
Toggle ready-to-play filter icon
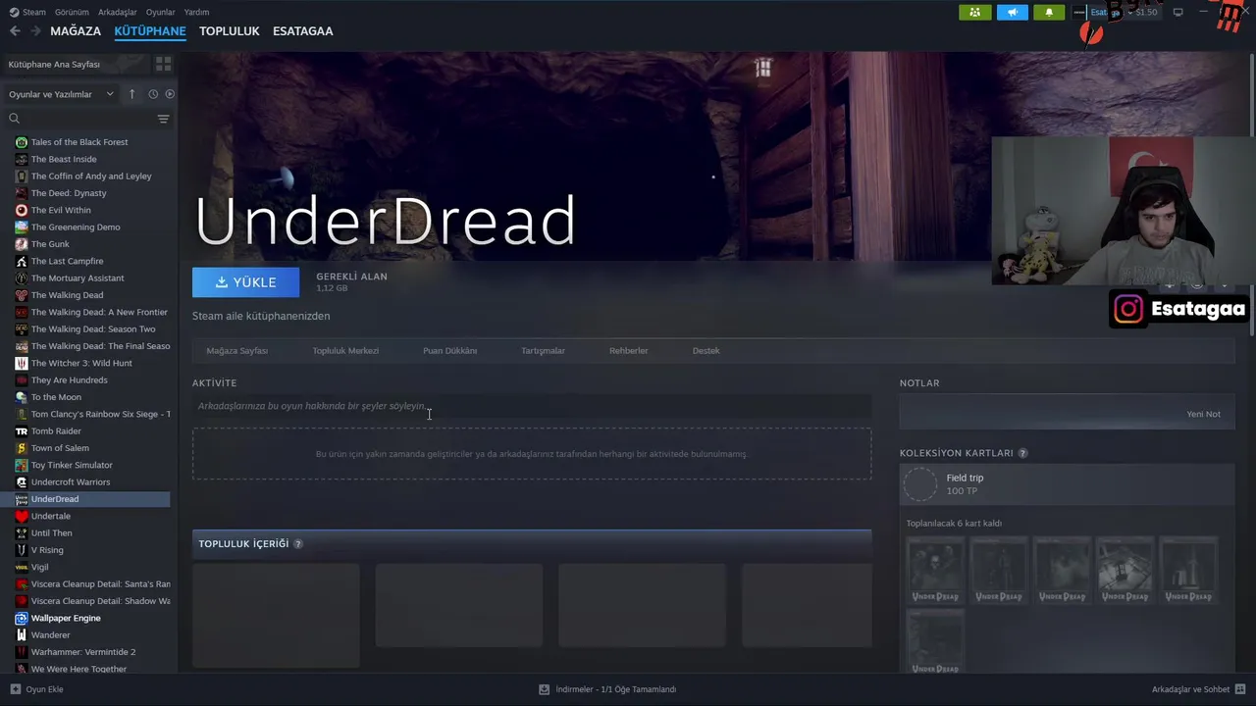170,94
